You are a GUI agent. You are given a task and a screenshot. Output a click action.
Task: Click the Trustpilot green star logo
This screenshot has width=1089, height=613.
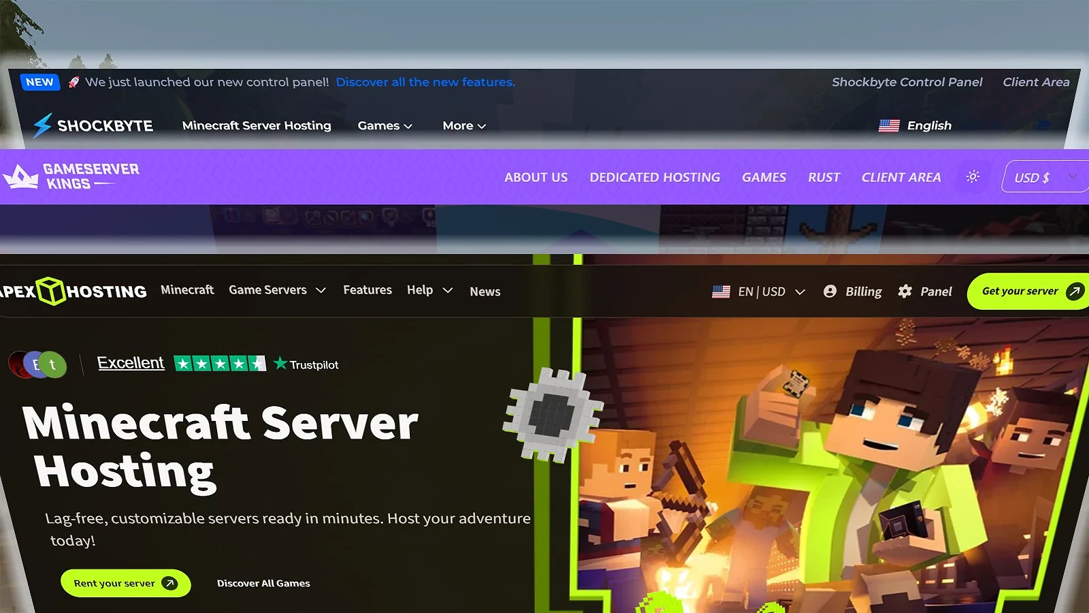[x=280, y=363]
